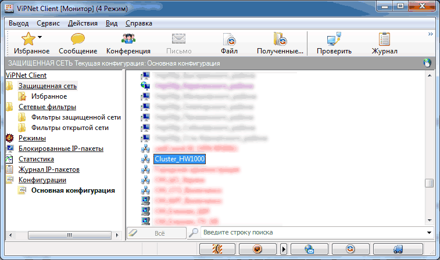Open the Вид menu

click(112, 23)
